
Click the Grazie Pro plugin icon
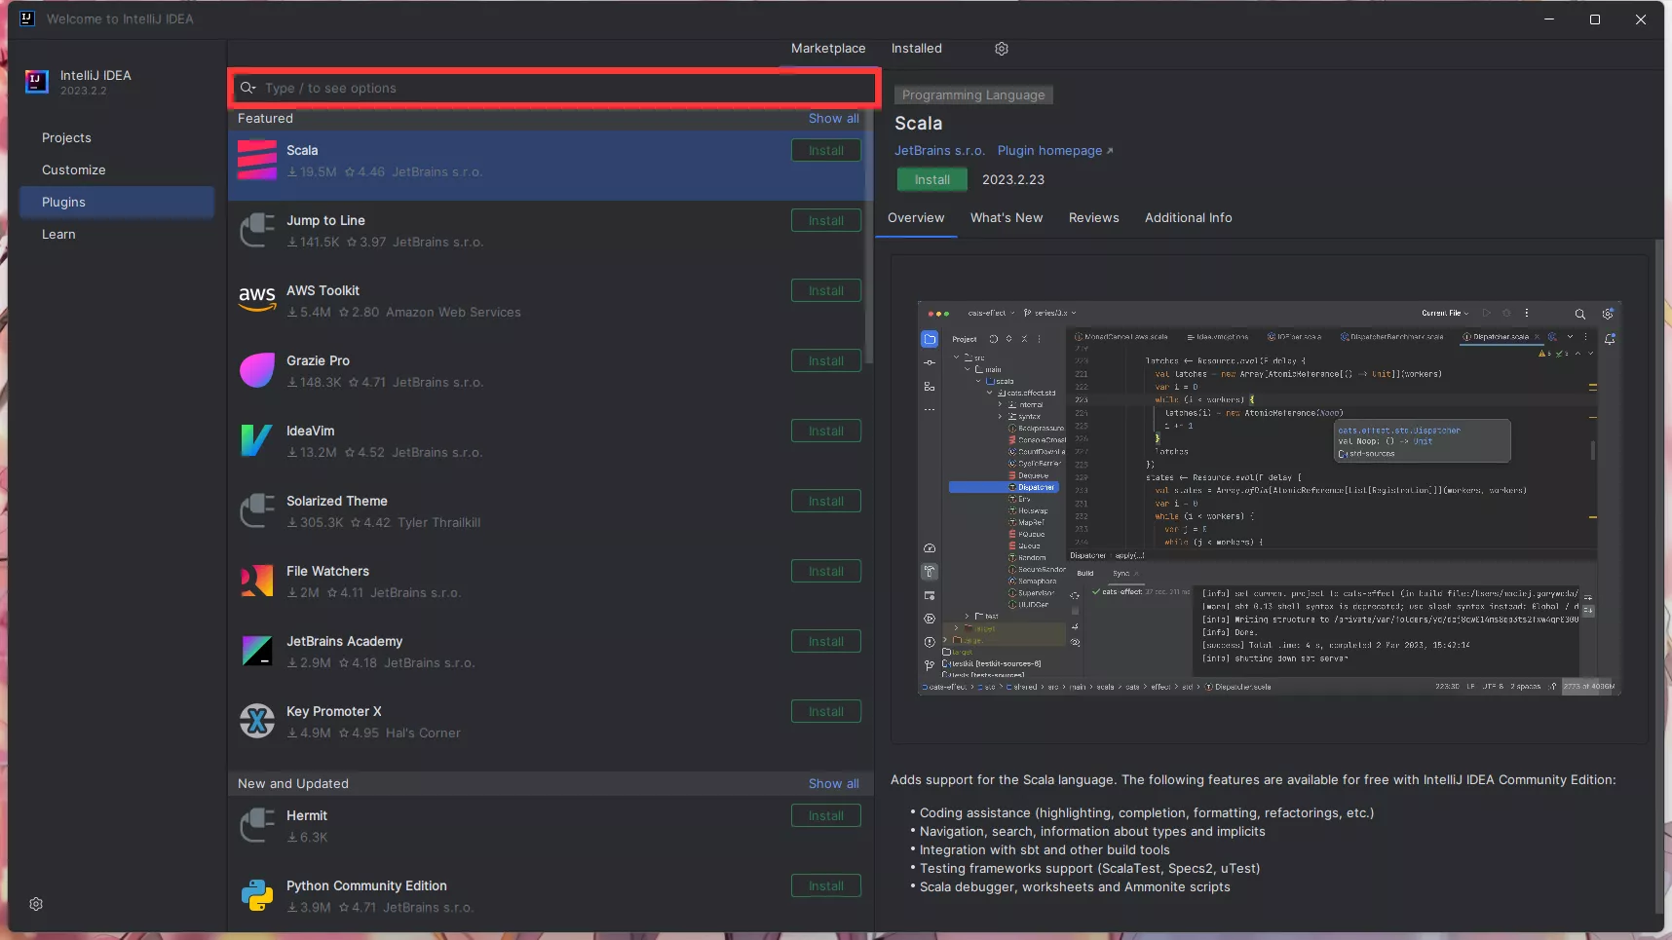(x=257, y=371)
